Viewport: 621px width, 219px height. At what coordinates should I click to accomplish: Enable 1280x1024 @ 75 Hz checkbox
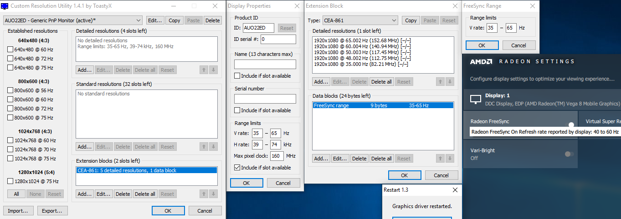[10, 181]
